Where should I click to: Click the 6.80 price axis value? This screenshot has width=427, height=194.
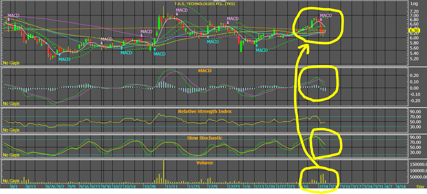pos(414,20)
